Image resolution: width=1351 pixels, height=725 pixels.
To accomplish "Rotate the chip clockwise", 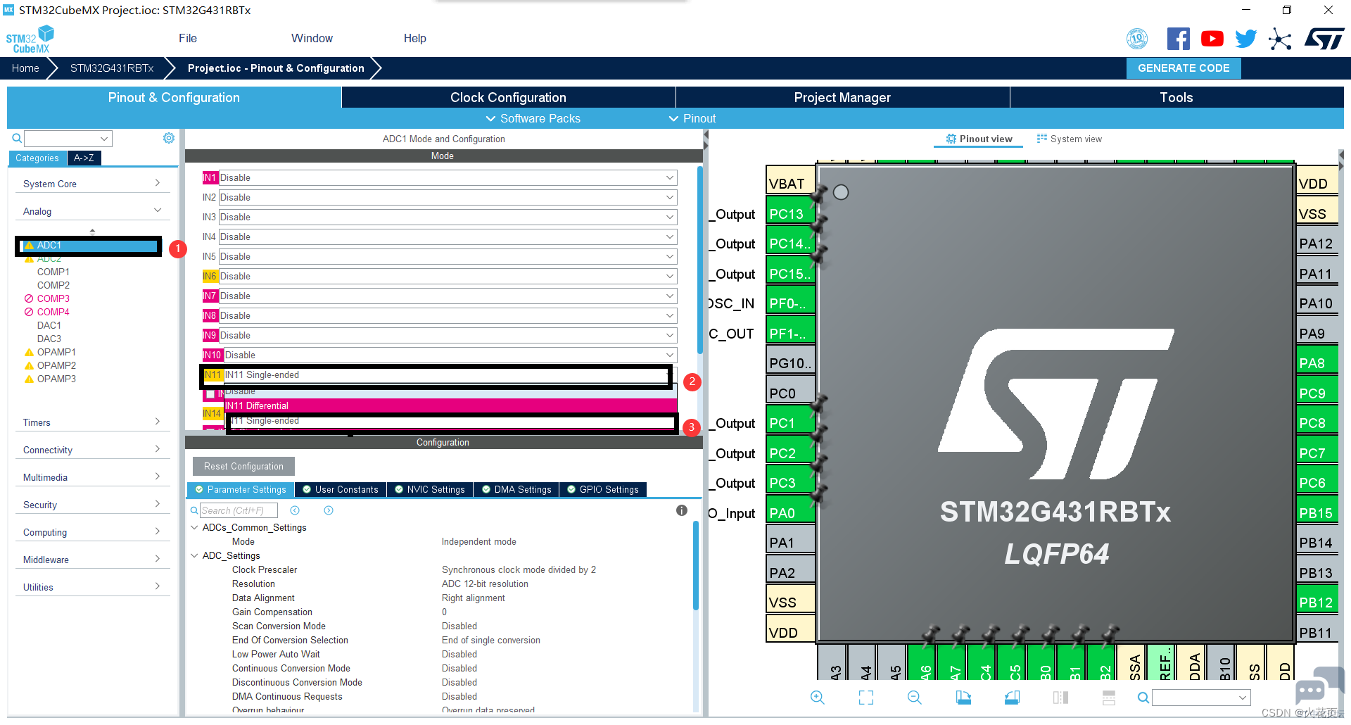I will point(963,698).
